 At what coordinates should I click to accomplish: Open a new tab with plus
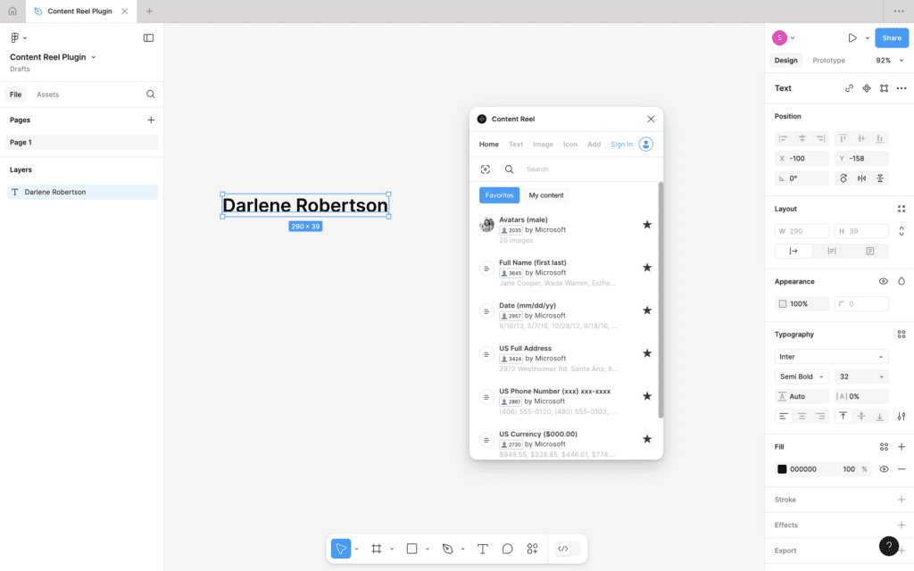click(x=149, y=11)
